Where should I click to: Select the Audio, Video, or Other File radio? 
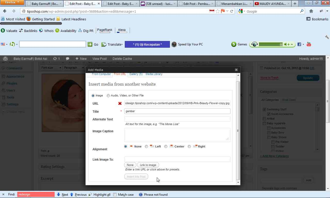108,96
